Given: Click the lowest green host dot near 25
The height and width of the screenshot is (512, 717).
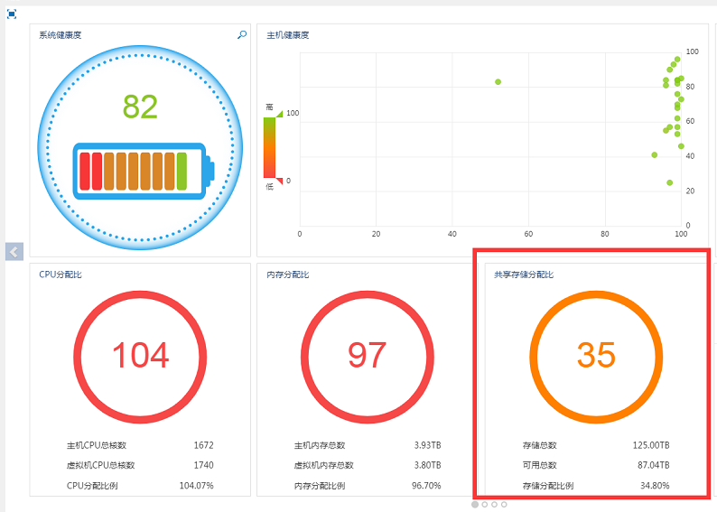Looking at the screenshot, I should point(669,182).
